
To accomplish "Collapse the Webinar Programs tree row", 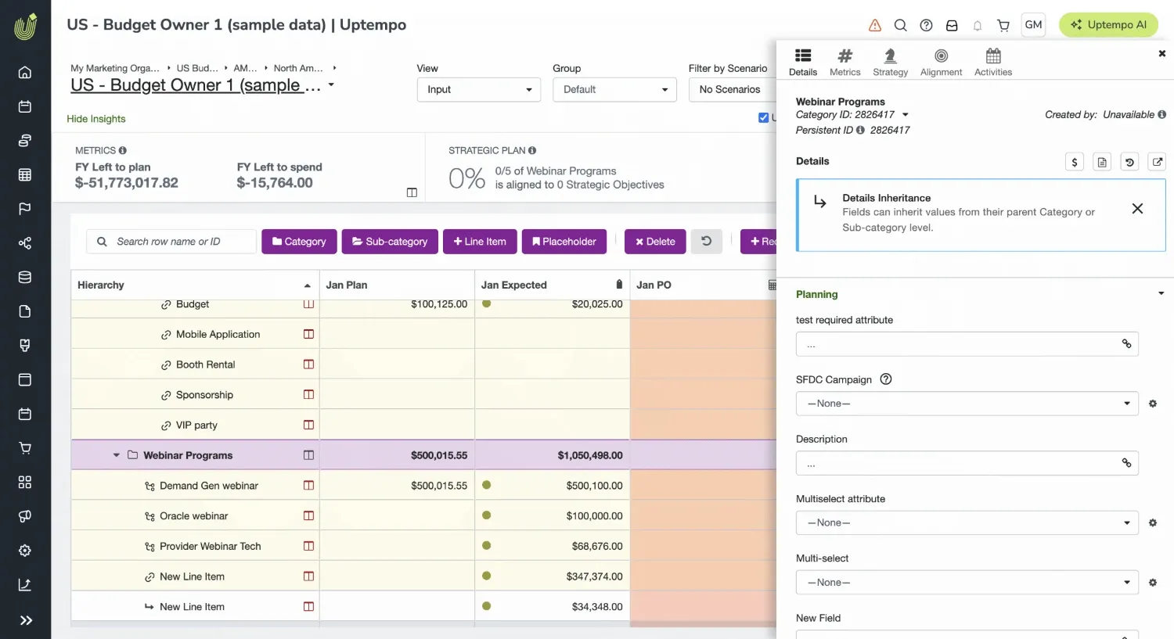I will click(x=116, y=455).
